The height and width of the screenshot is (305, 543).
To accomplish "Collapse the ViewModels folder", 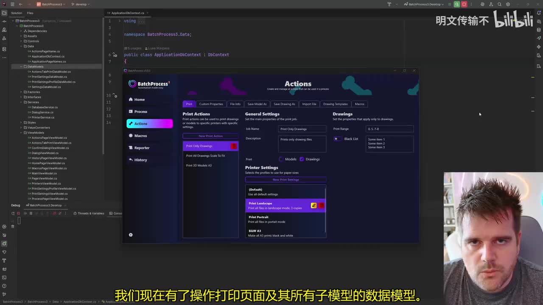I will (x=20, y=133).
